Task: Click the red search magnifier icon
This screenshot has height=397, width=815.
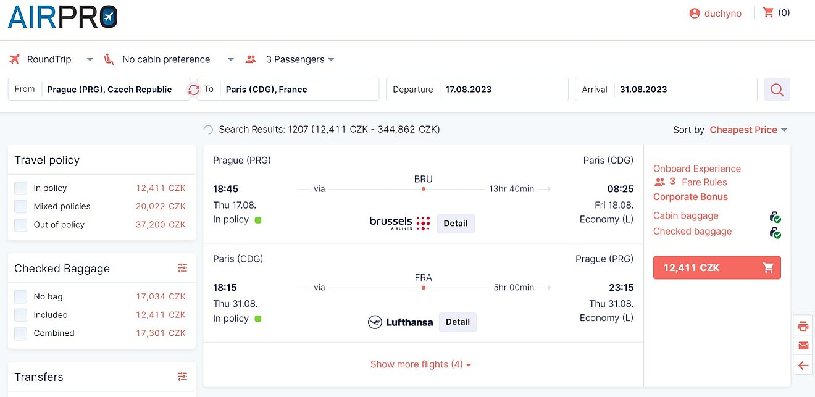Action: [x=777, y=90]
